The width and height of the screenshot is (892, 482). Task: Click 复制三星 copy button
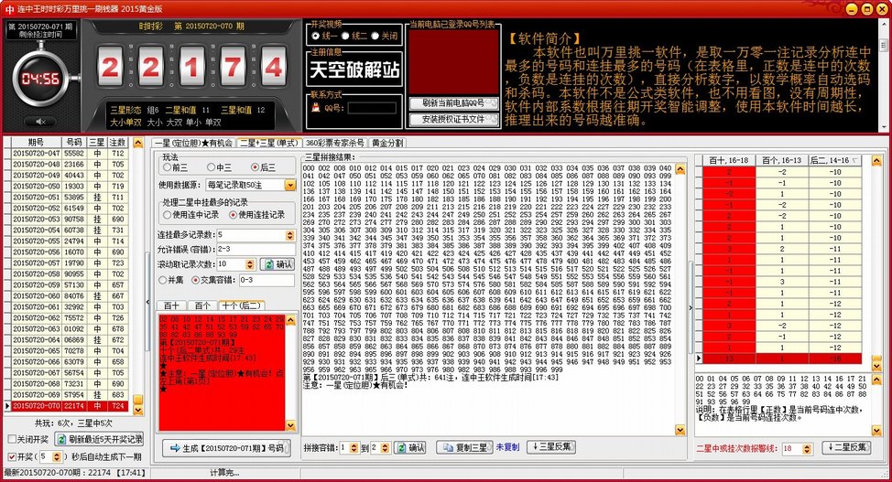[463, 447]
